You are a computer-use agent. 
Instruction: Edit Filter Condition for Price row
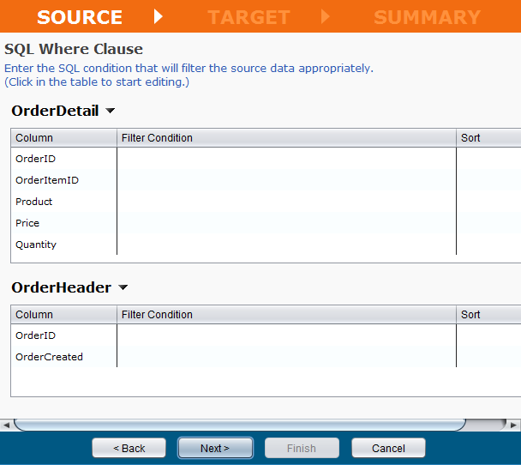(x=286, y=223)
